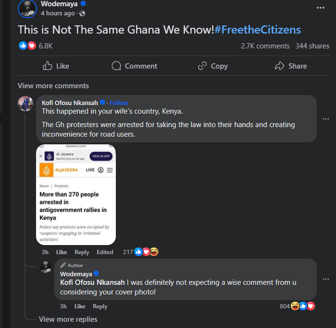The height and width of the screenshot is (328, 336).
Task: Open options menu for Kofi's comment
Action: pyautogui.click(x=326, y=119)
